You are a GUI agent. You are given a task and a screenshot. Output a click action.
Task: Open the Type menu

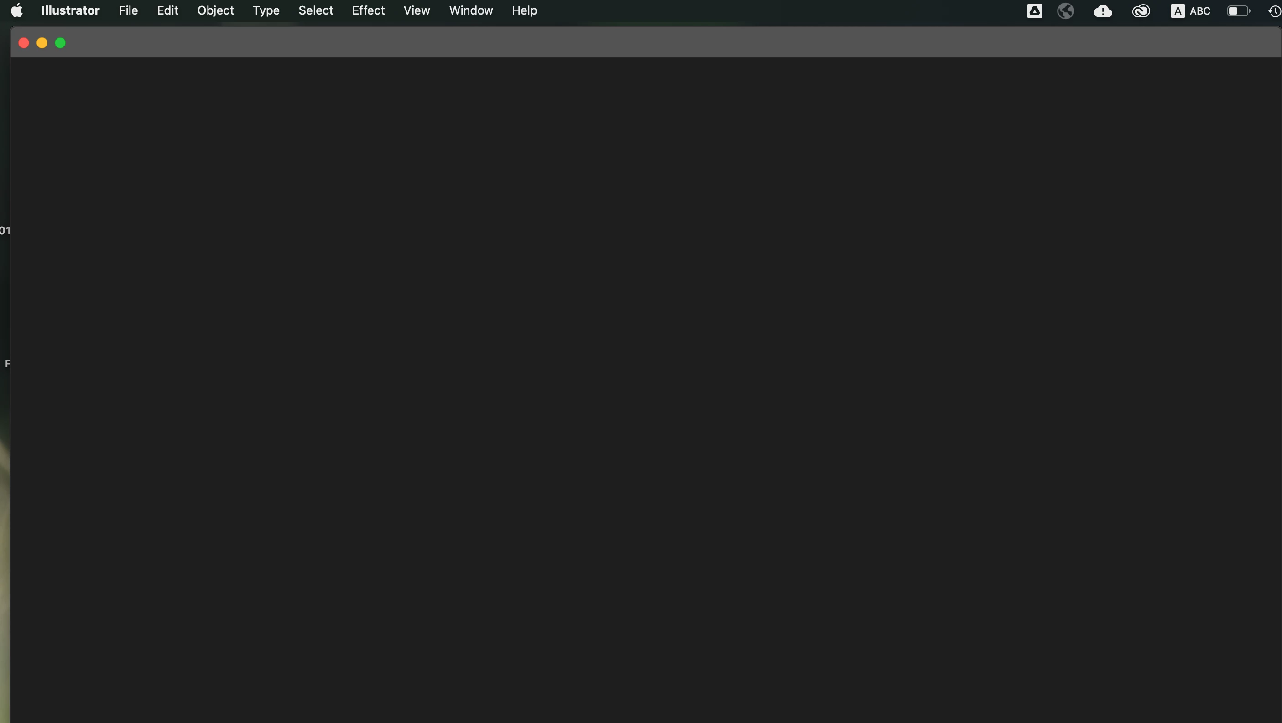tap(266, 10)
